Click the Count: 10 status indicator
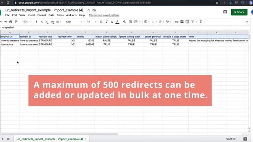253x142 pixels. click(x=231, y=139)
